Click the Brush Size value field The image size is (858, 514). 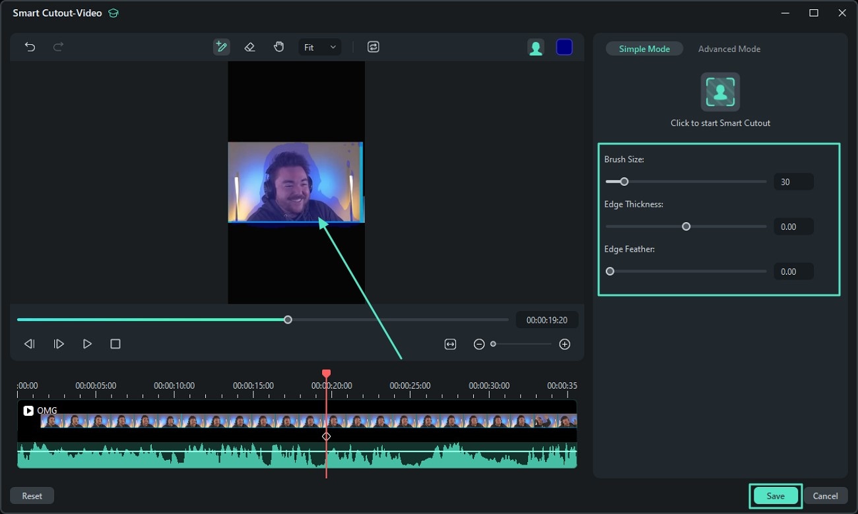[x=793, y=182]
